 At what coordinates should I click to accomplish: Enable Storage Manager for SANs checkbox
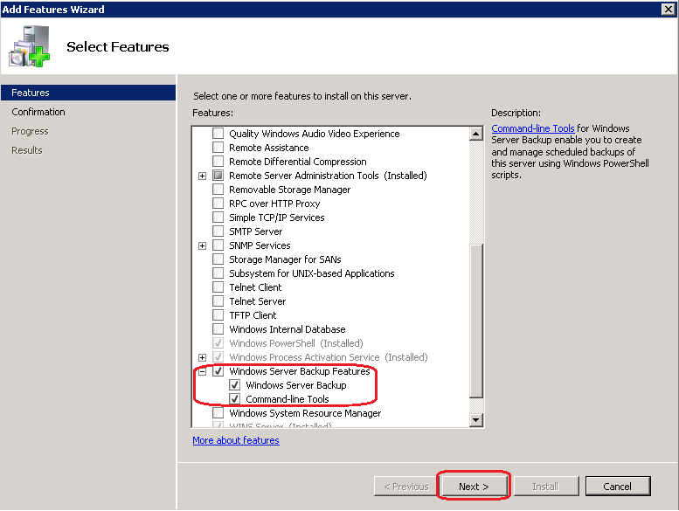pos(218,259)
